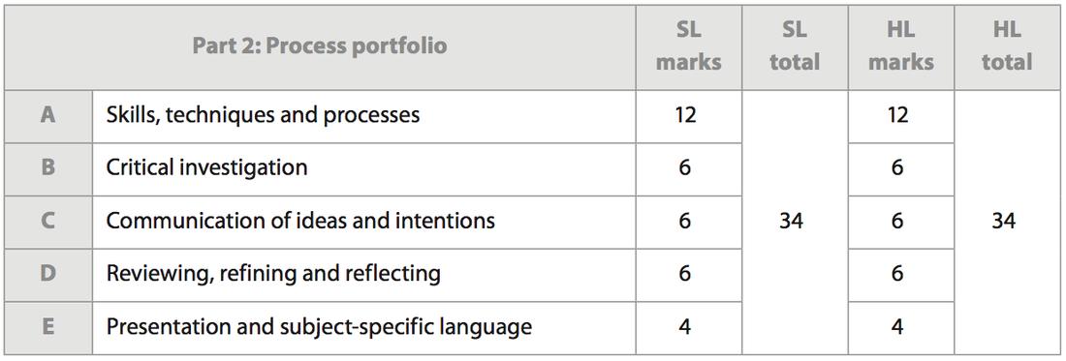
Task: Click the HL marks value 4
Action: [x=897, y=327]
